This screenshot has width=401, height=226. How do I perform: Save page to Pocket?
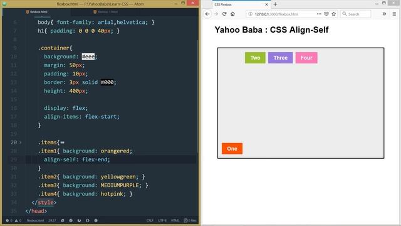pos(326,14)
